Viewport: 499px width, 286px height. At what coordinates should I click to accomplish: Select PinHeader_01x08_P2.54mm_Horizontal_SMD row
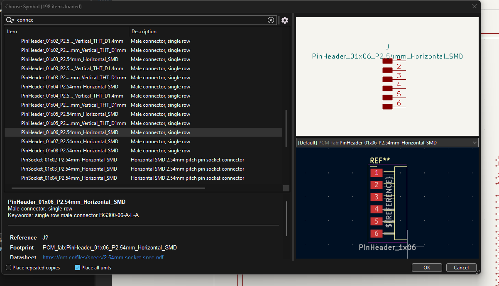pyautogui.click(x=143, y=151)
